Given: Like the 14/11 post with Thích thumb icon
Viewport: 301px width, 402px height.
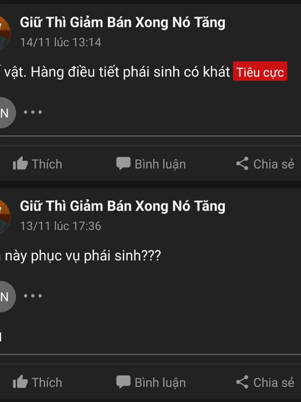Looking at the screenshot, I should tap(20, 164).
